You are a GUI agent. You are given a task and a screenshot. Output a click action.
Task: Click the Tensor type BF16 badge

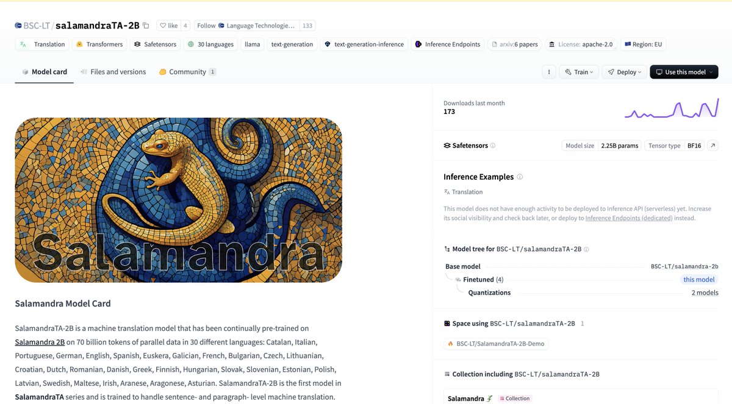(x=674, y=146)
